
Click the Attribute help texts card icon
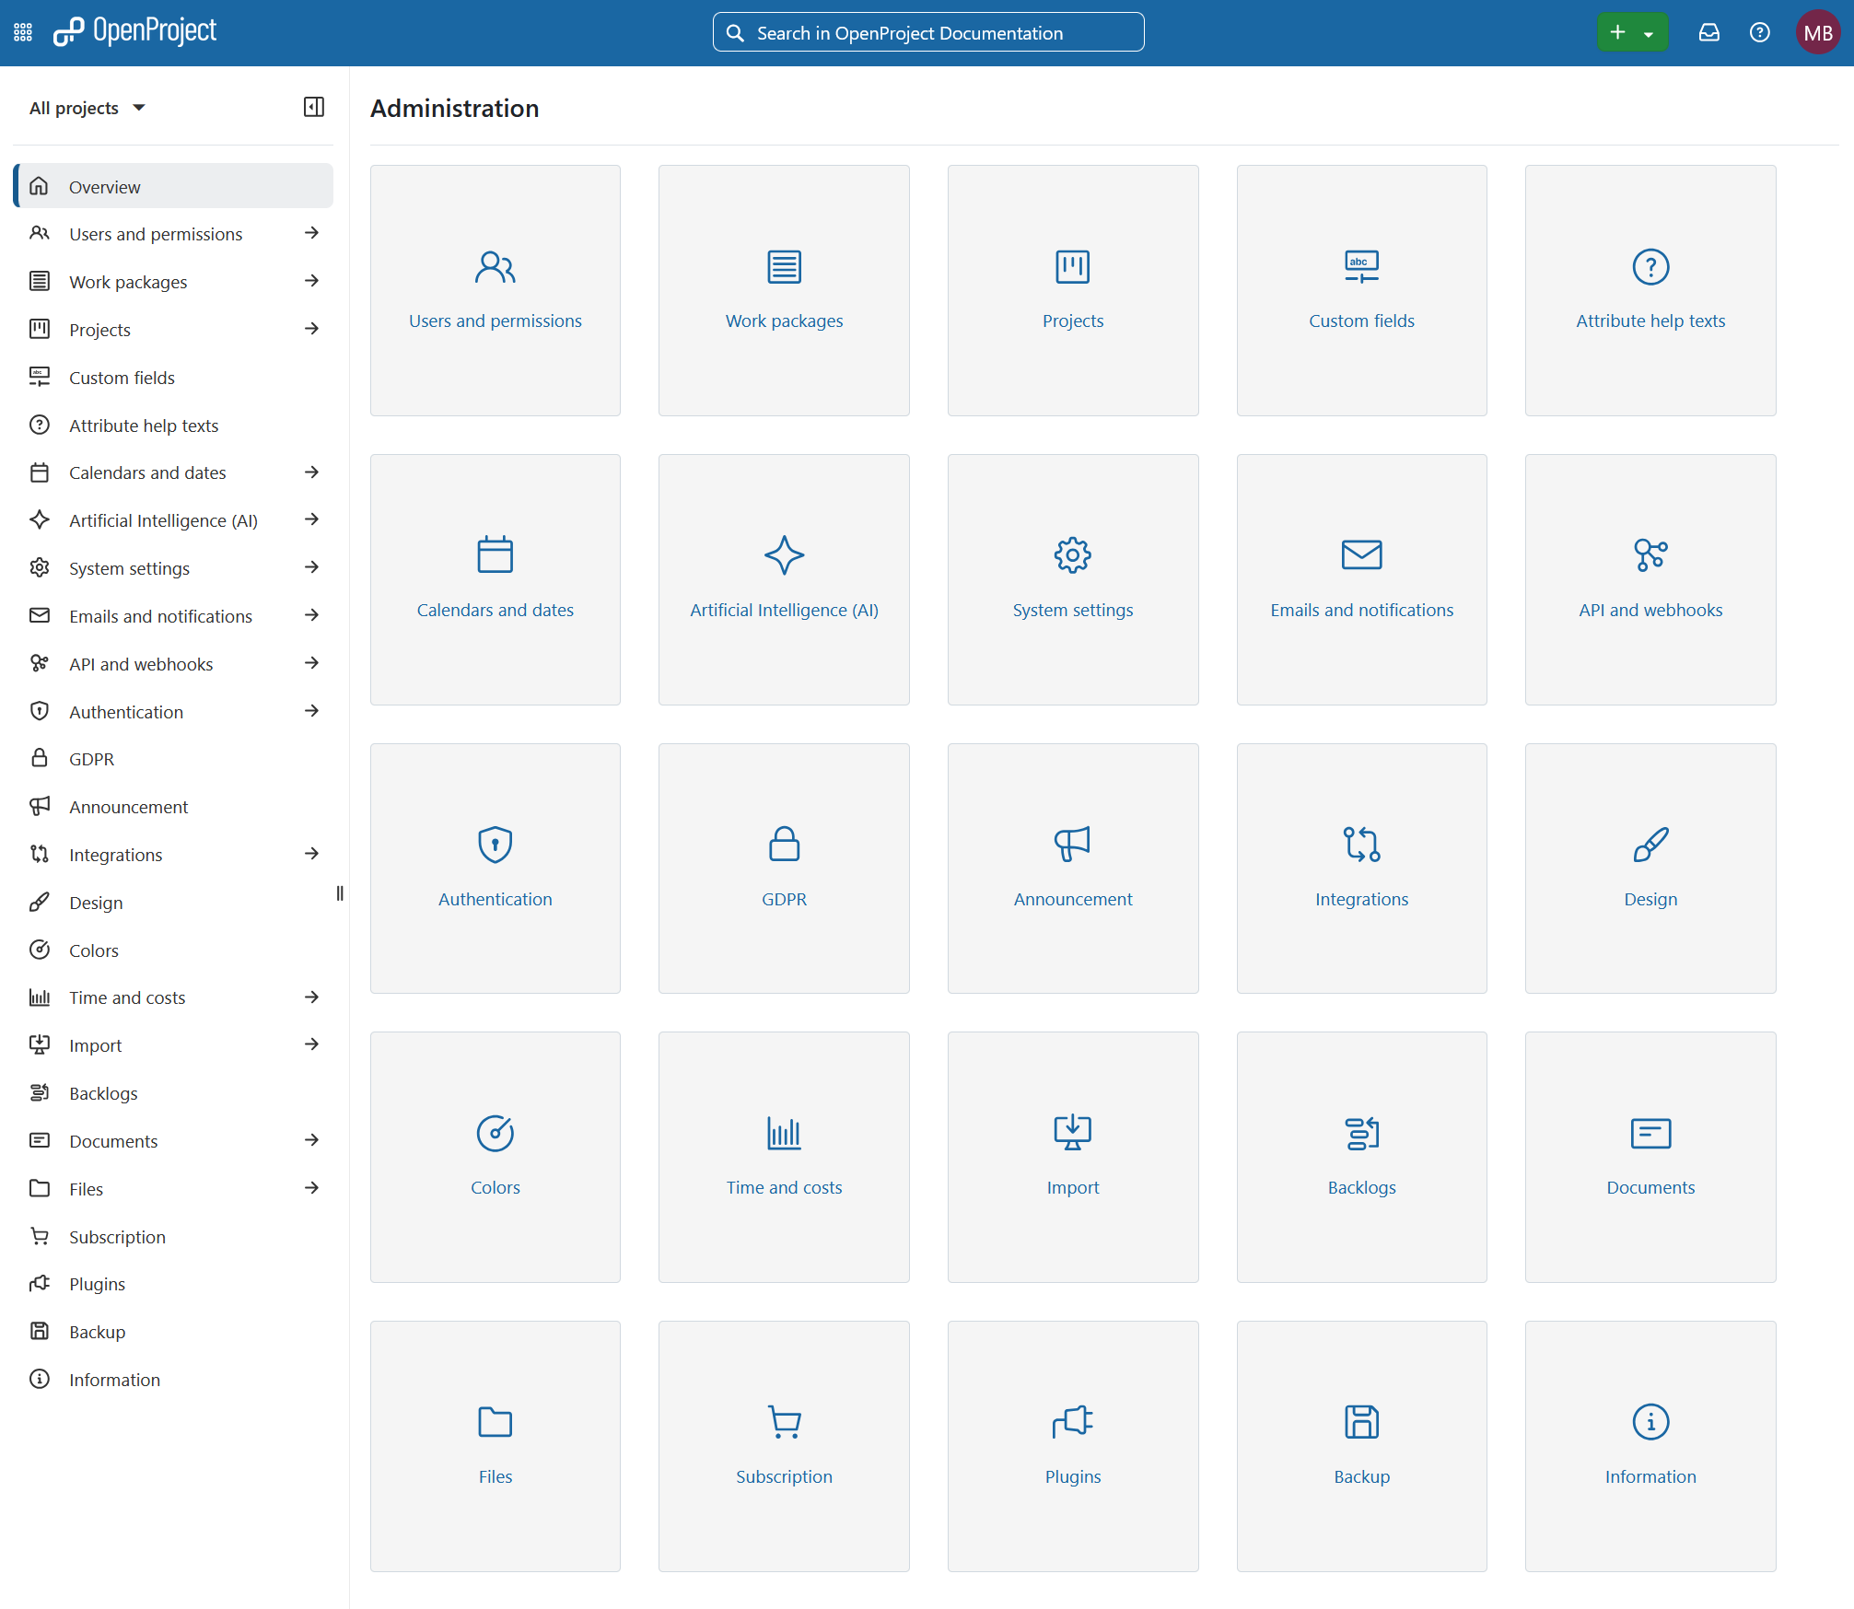[1651, 267]
